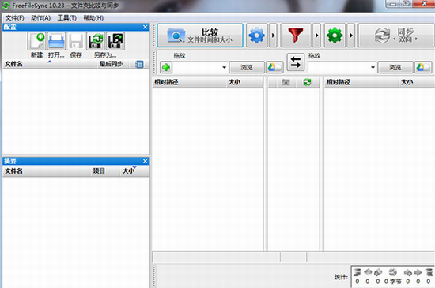Open the File menu
The height and width of the screenshot is (288, 435).
pyautogui.click(x=14, y=18)
